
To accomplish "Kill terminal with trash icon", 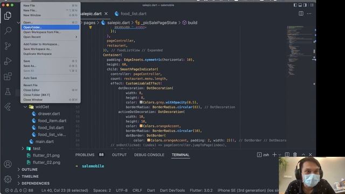I will coord(295,155).
